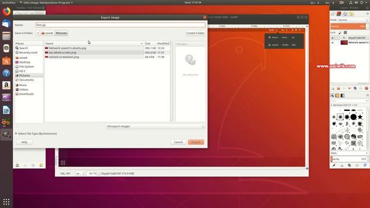
Task: Switch to Channels tab icon in dock panel
Action: click(339, 14)
